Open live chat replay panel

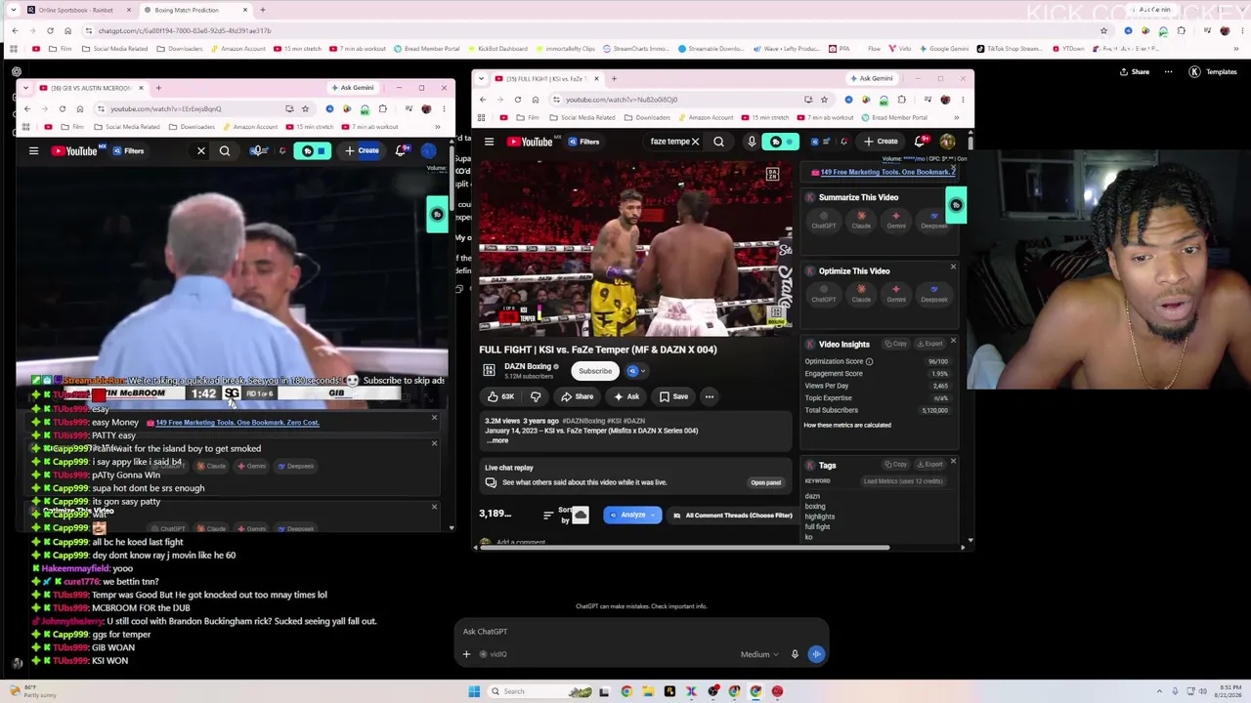click(765, 482)
